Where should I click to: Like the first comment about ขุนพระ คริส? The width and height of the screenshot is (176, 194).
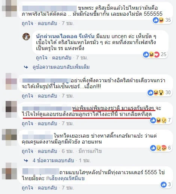coord(27,23)
